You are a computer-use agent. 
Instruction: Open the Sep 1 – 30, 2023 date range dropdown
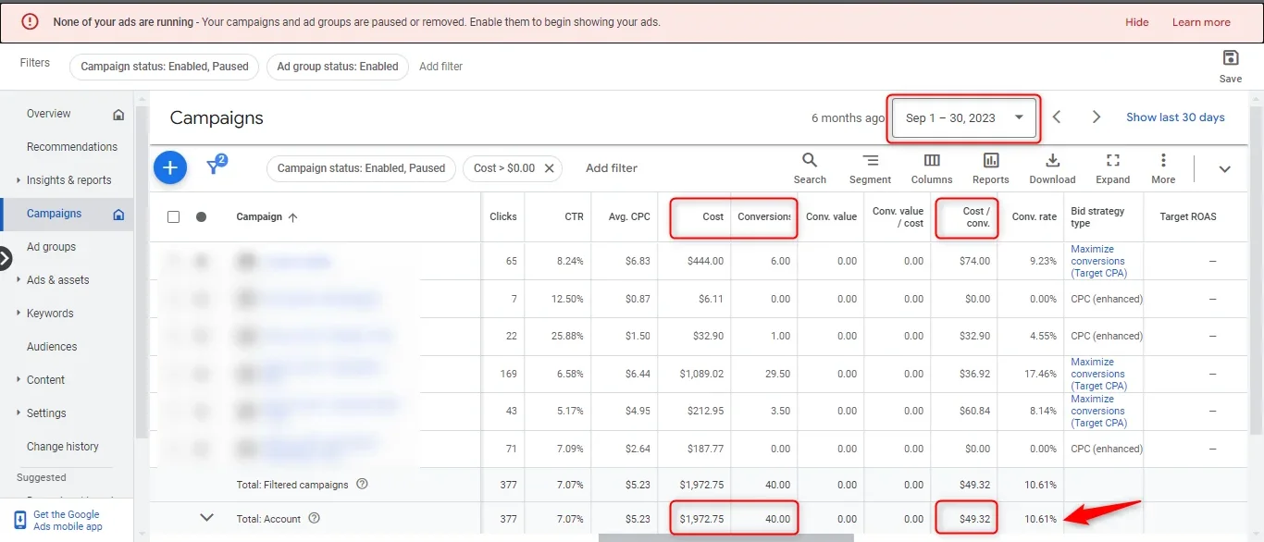pos(964,117)
